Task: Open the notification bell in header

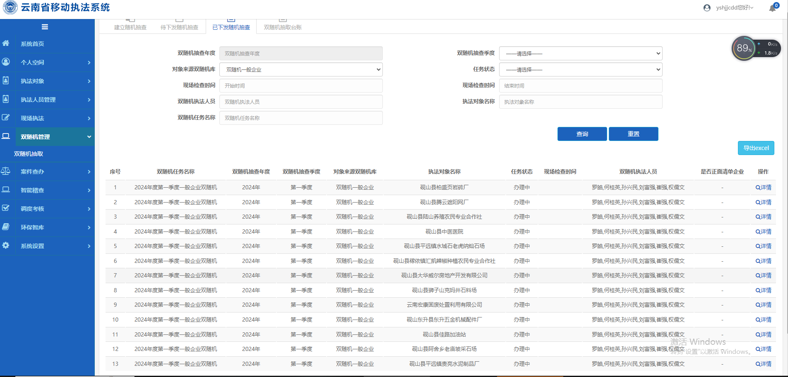Action: (773, 8)
